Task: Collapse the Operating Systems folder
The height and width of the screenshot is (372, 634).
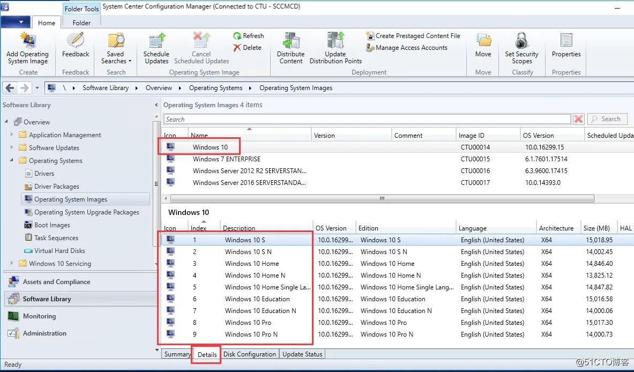Action: point(11,160)
